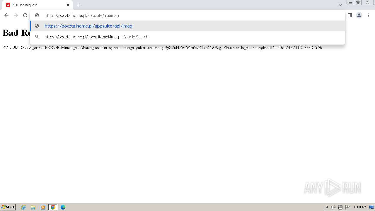Viewport: 375px width, 211px height.
Task: Click the 8:08 AM clock
Action: pyautogui.click(x=360, y=207)
